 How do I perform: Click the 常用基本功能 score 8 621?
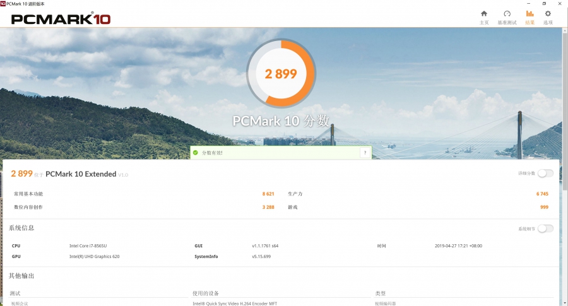coord(268,194)
